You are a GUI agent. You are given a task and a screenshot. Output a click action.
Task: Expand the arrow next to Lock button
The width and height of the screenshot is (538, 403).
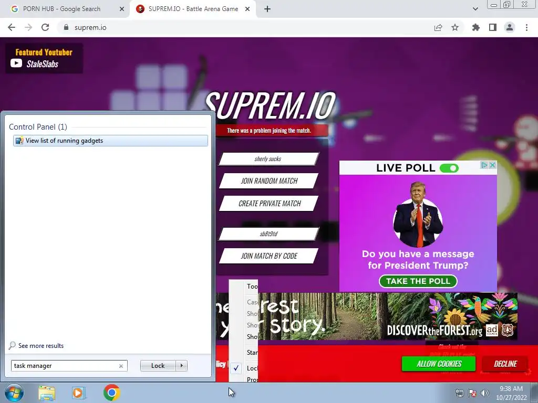181,366
